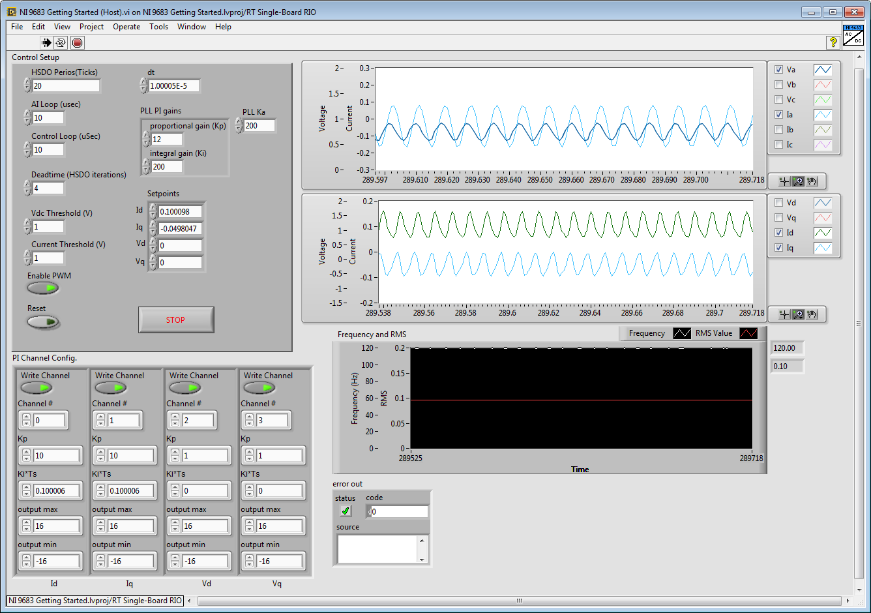This screenshot has height=613, width=871.
Task: Select pan hand tool on top graph palette
Action: point(812,181)
